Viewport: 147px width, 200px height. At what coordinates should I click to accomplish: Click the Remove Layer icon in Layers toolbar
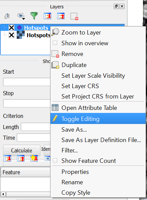pyautogui.click(x=74, y=16)
